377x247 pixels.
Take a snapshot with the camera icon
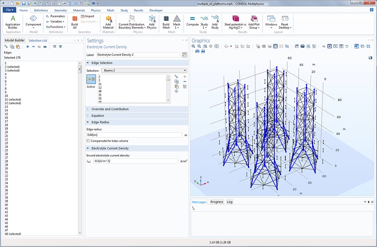(x=197, y=51)
